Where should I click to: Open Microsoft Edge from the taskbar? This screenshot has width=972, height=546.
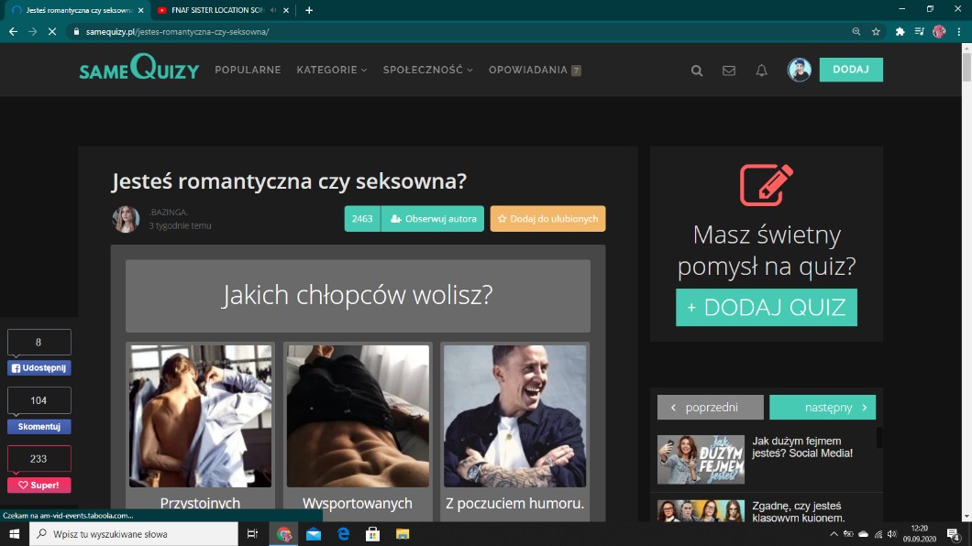(x=344, y=534)
